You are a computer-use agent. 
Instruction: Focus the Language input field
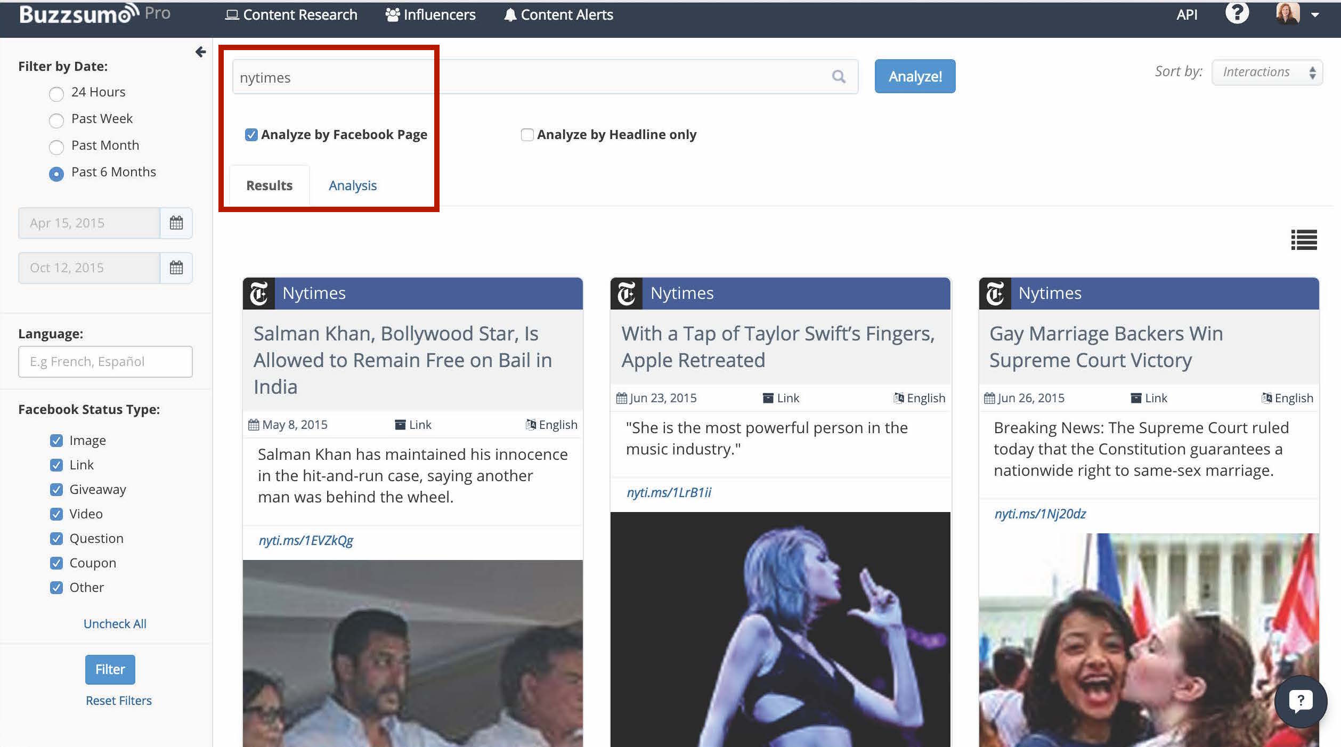105,362
